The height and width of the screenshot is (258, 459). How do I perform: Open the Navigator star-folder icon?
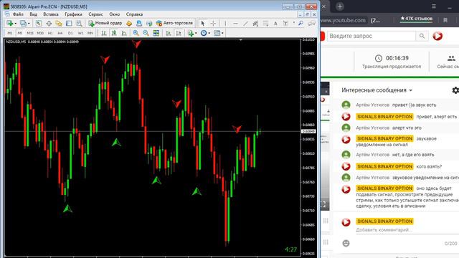[x=59, y=24]
